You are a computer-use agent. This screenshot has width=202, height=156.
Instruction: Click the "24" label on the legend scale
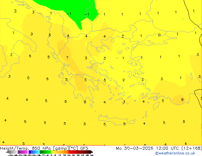click(69, 155)
